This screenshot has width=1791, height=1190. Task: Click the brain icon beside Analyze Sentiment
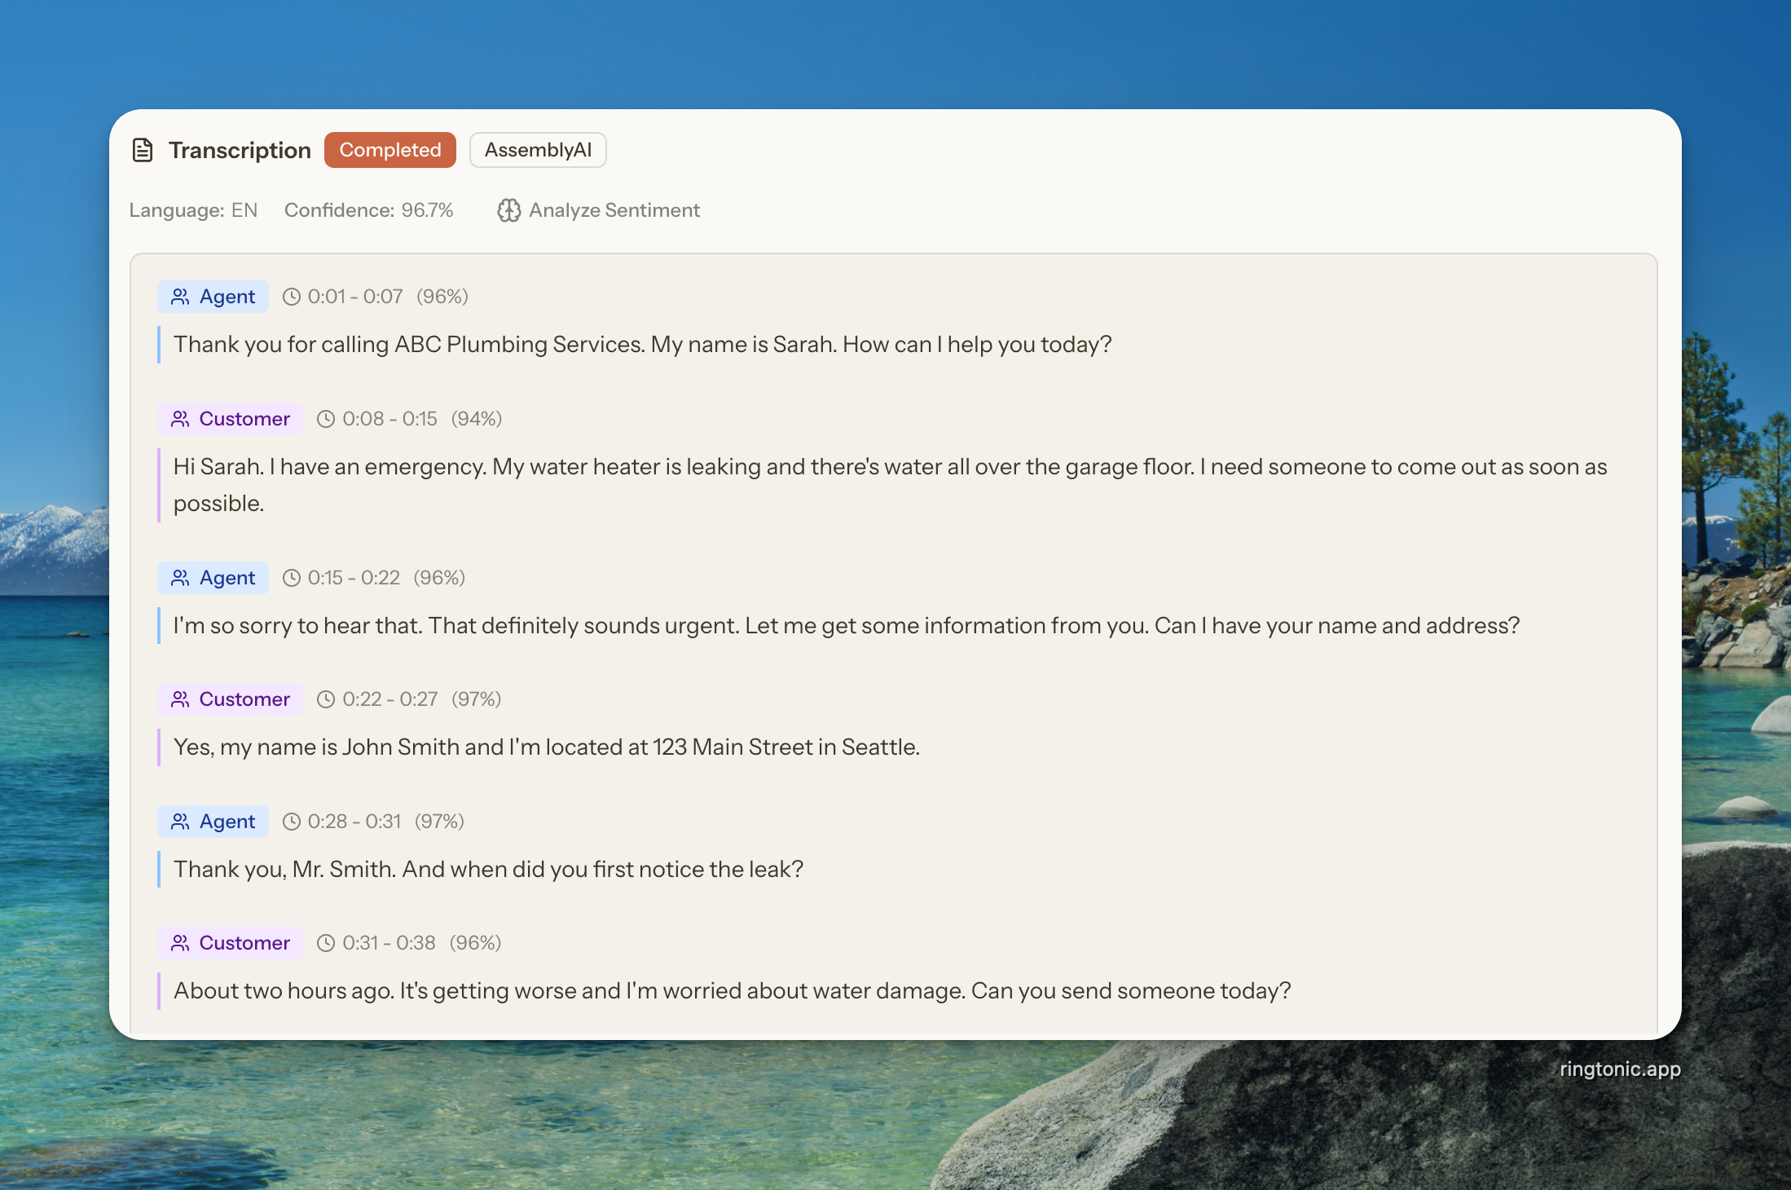point(508,210)
